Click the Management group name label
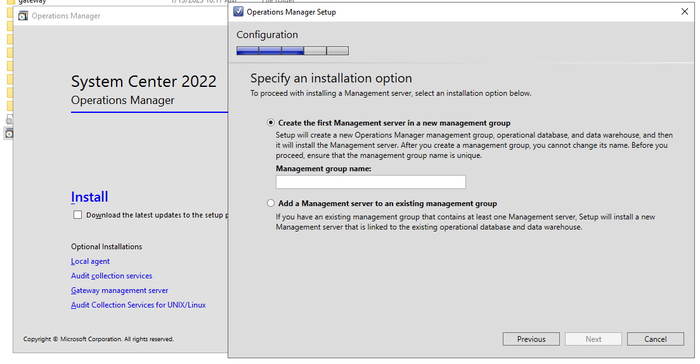Image resolution: width=700 pixels, height=364 pixels. tap(323, 169)
